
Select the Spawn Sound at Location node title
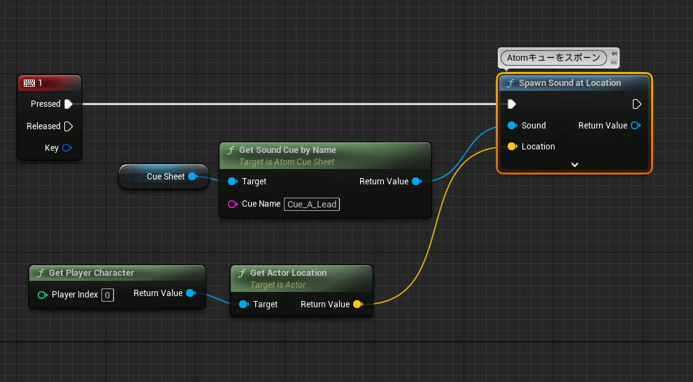(570, 83)
